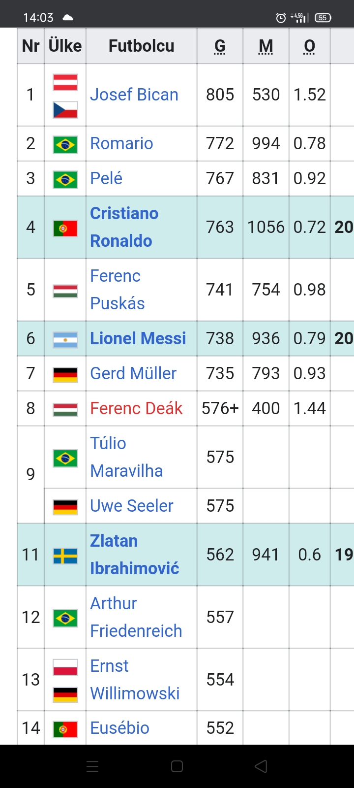This screenshot has width=354, height=788.
Task: Tap the battery indicator in status bar
Action: (323, 18)
